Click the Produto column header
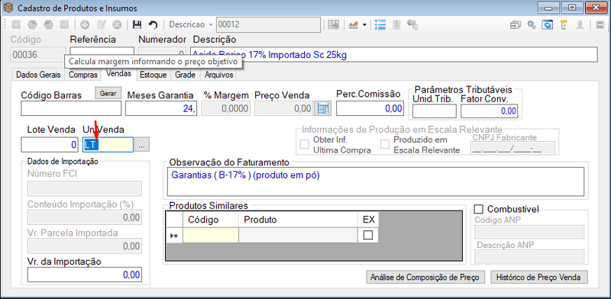 298,220
